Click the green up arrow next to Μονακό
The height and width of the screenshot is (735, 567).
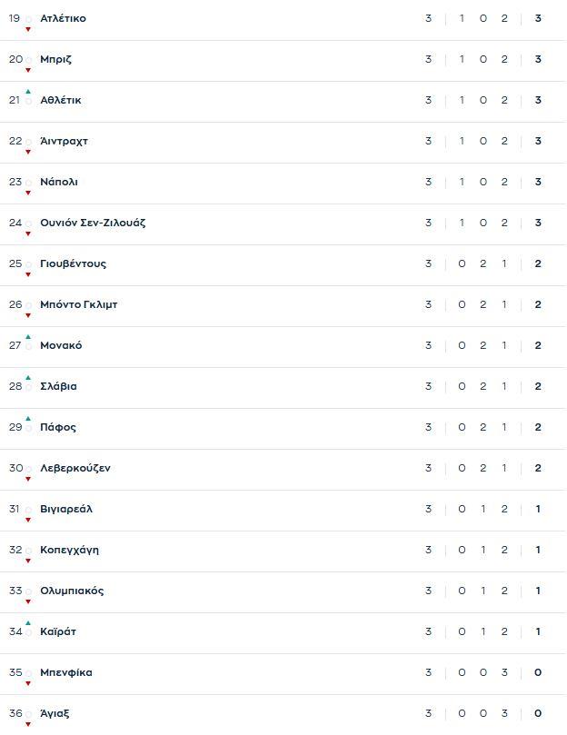point(28,336)
